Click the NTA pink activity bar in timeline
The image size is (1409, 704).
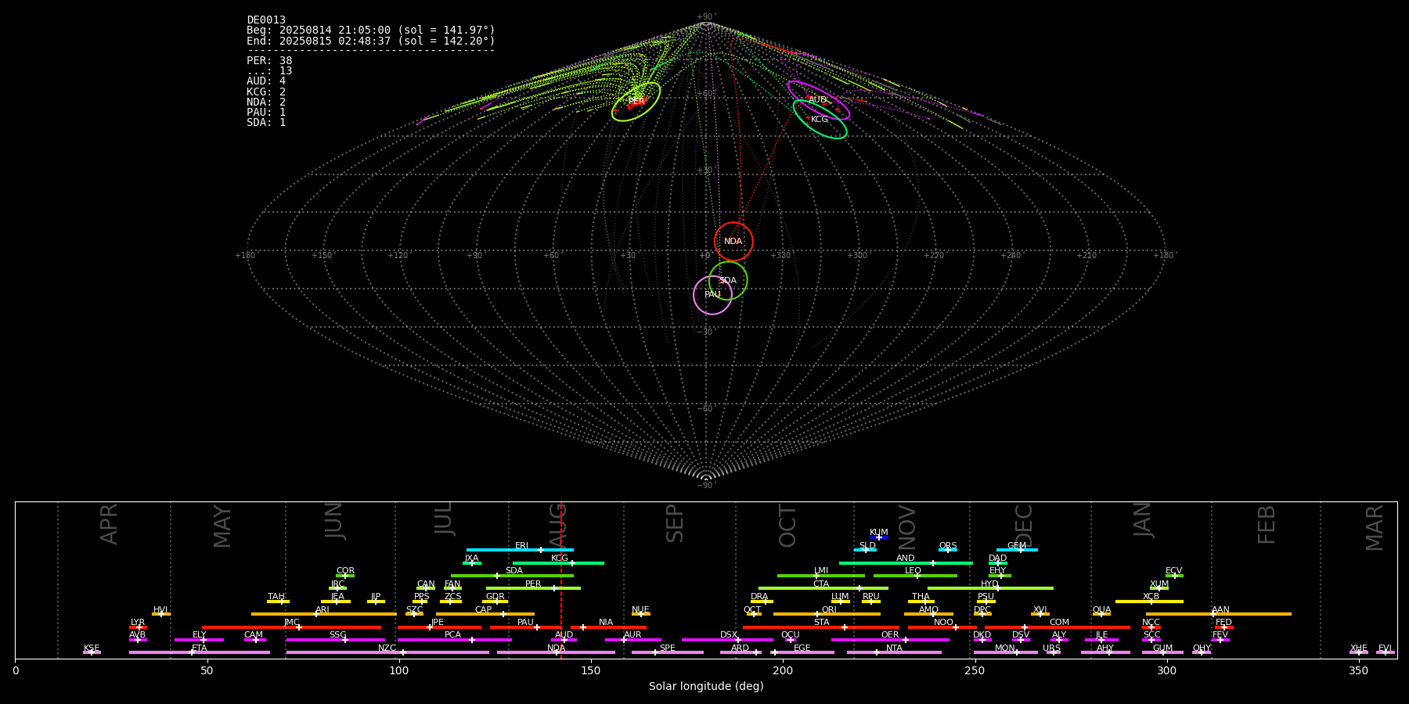click(894, 652)
